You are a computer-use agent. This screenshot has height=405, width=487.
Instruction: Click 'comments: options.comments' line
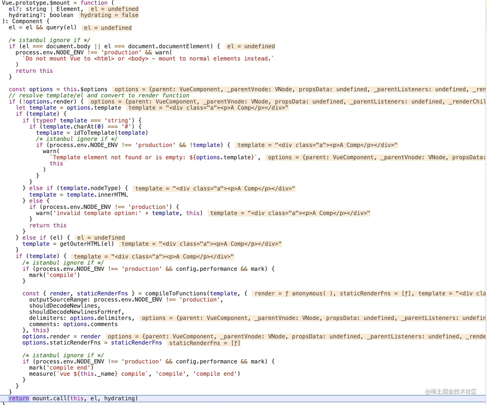tap(73, 324)
